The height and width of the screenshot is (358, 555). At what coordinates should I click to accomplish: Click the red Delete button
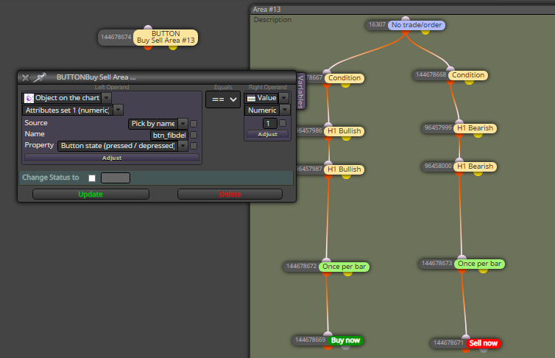pos(230,194)
